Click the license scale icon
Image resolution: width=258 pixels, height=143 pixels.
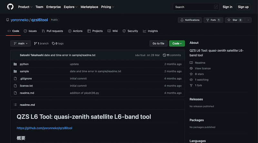point(191,68)
